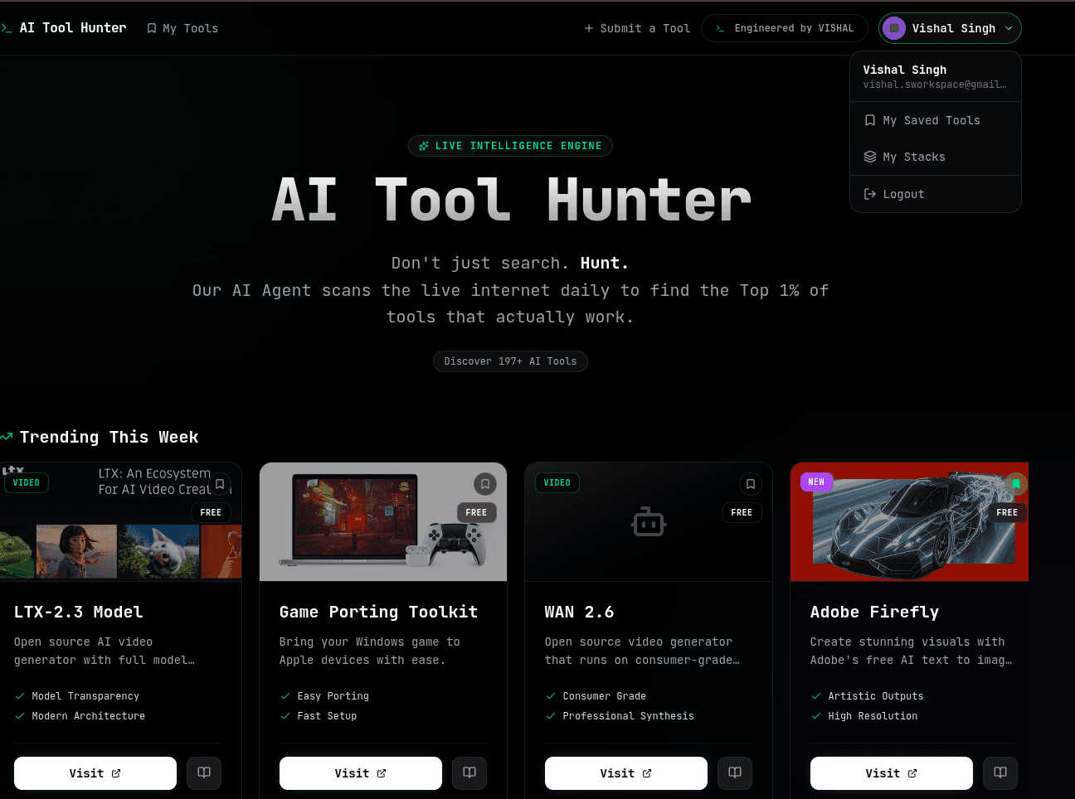Click Submit a Tool

[637, 28]
